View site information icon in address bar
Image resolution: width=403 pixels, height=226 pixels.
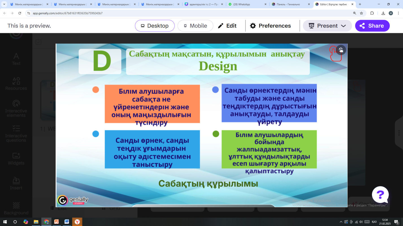pyautogui.click(x=29, y=13)
